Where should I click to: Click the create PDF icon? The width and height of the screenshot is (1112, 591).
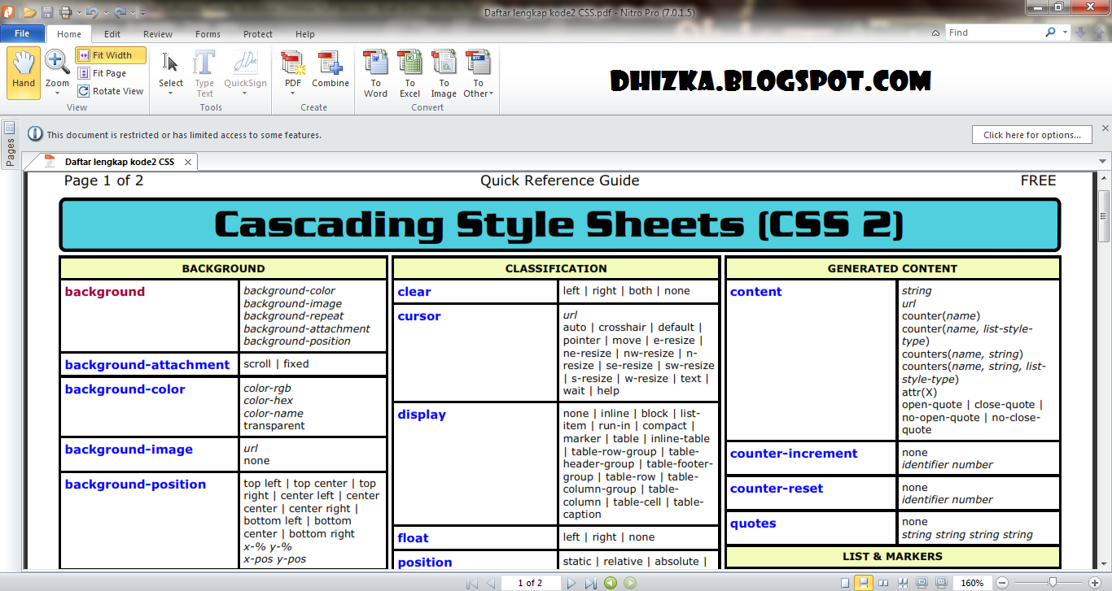click(x=293, y=63)
